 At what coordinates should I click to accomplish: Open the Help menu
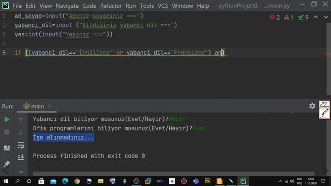click(203, 6)
